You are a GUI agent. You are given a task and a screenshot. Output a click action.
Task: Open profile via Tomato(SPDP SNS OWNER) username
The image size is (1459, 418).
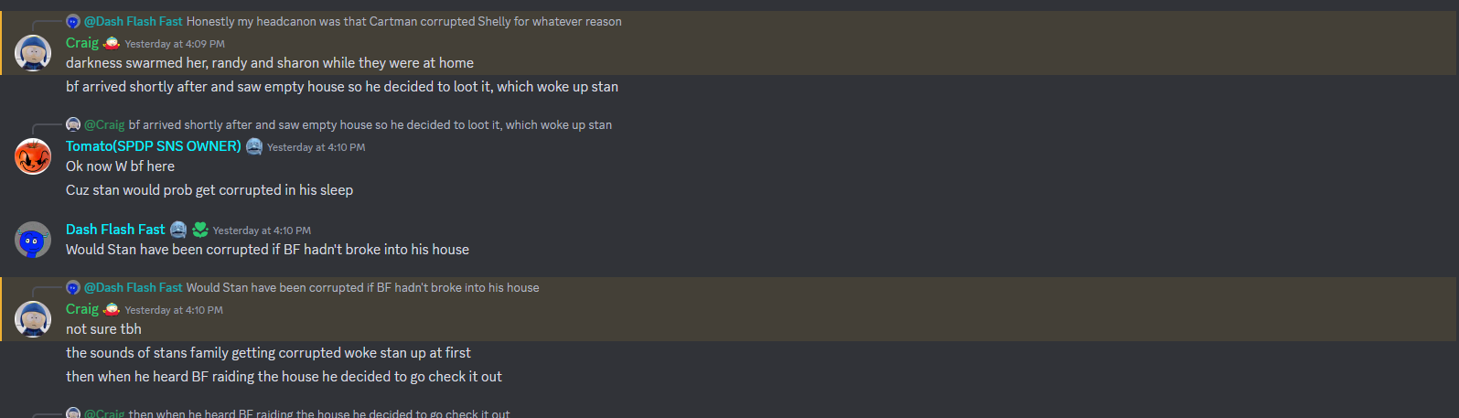point(154,146)
